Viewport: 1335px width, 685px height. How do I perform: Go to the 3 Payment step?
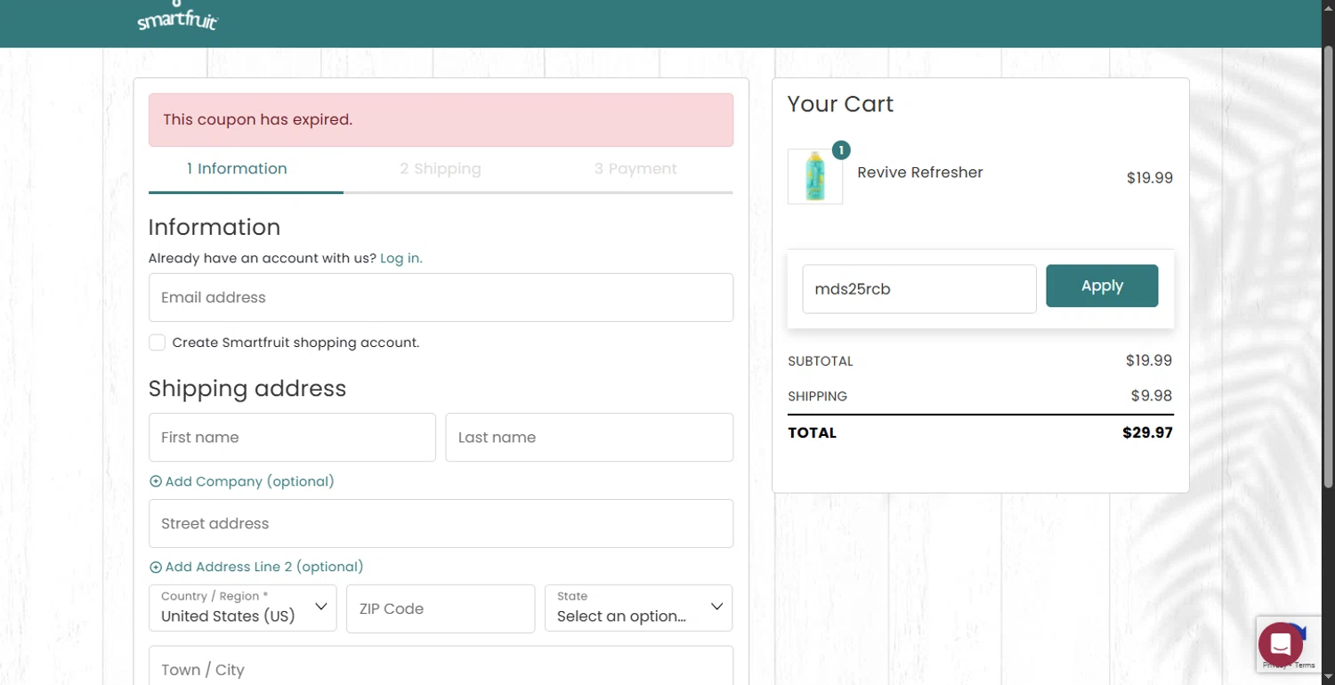[635, 169]
